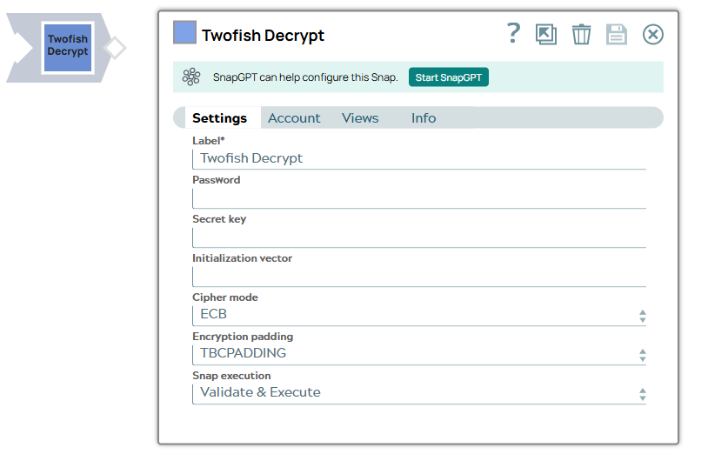Go to the Views tab
The width and height of the screenshot is (708, 461).
pos(360,118)
